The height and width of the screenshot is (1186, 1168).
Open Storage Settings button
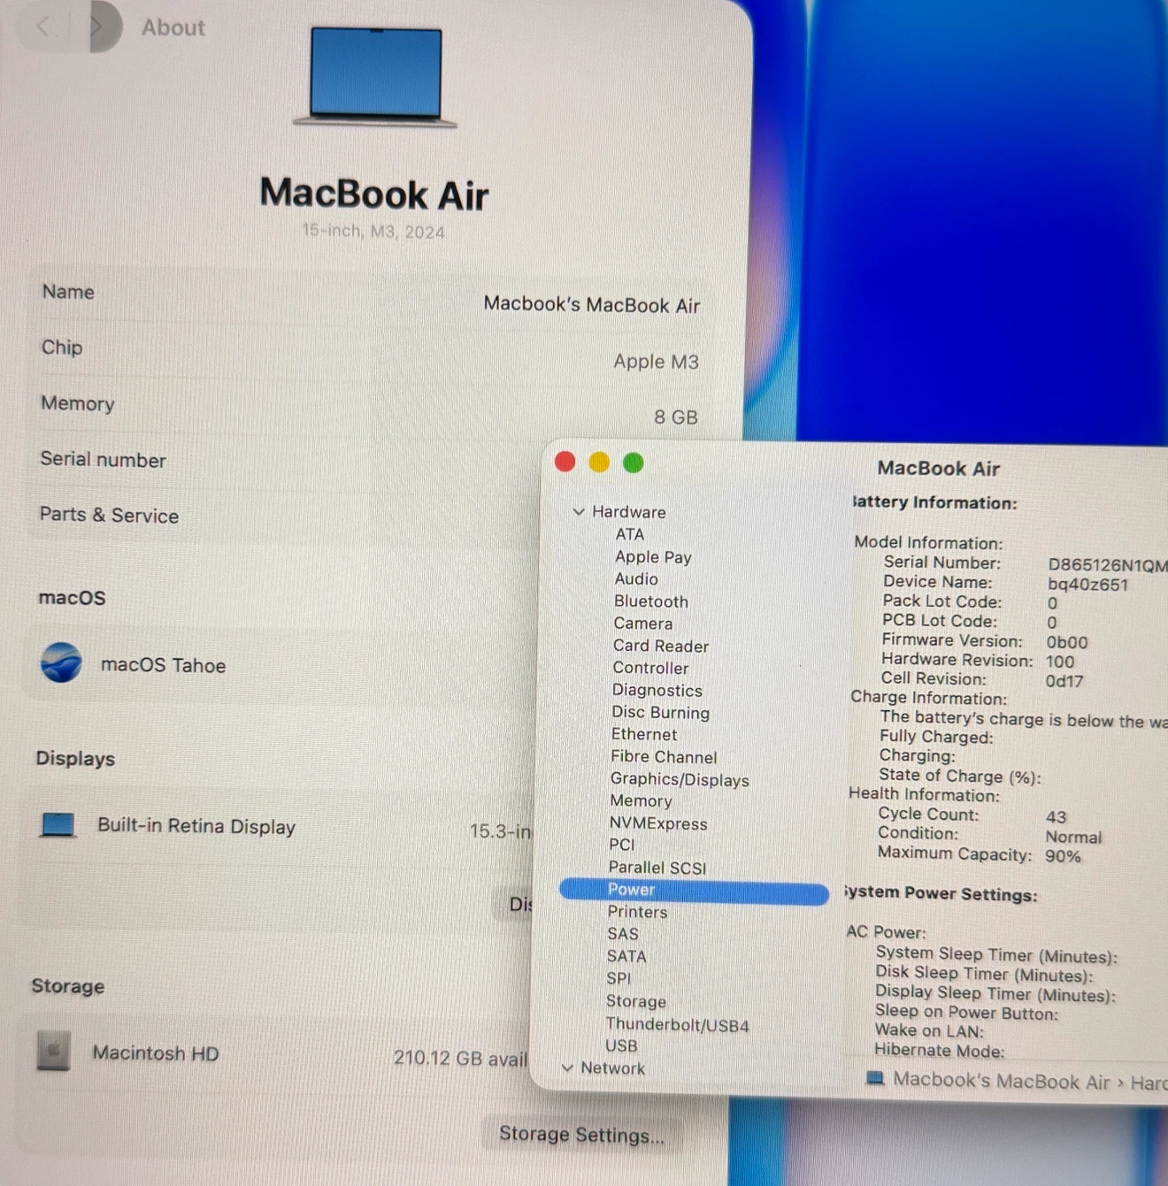point(581,1134)
